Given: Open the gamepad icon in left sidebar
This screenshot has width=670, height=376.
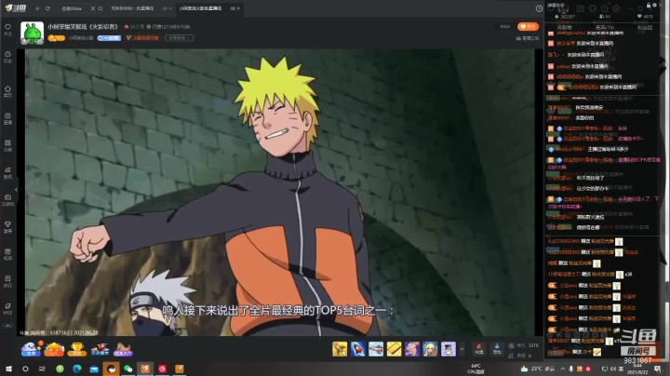Looking at the screenshot, I should [7, 200].
